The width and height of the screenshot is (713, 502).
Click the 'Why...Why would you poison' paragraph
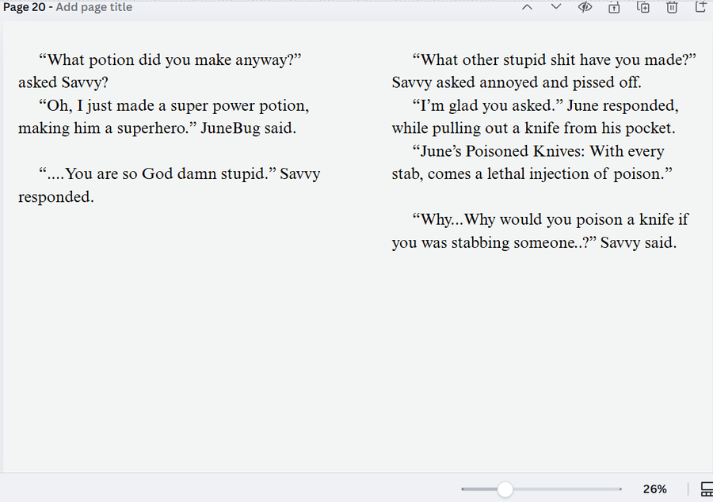point(540,230)
